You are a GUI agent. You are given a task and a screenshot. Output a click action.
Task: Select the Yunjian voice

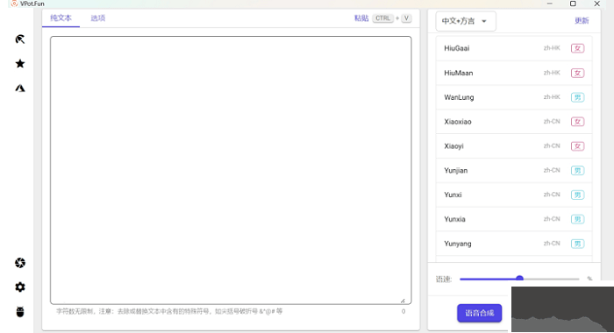tap(514, 170)
